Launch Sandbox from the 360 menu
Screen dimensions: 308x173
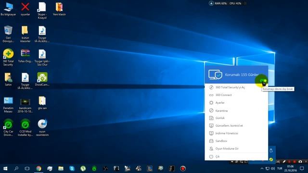(x=236, y=141)
